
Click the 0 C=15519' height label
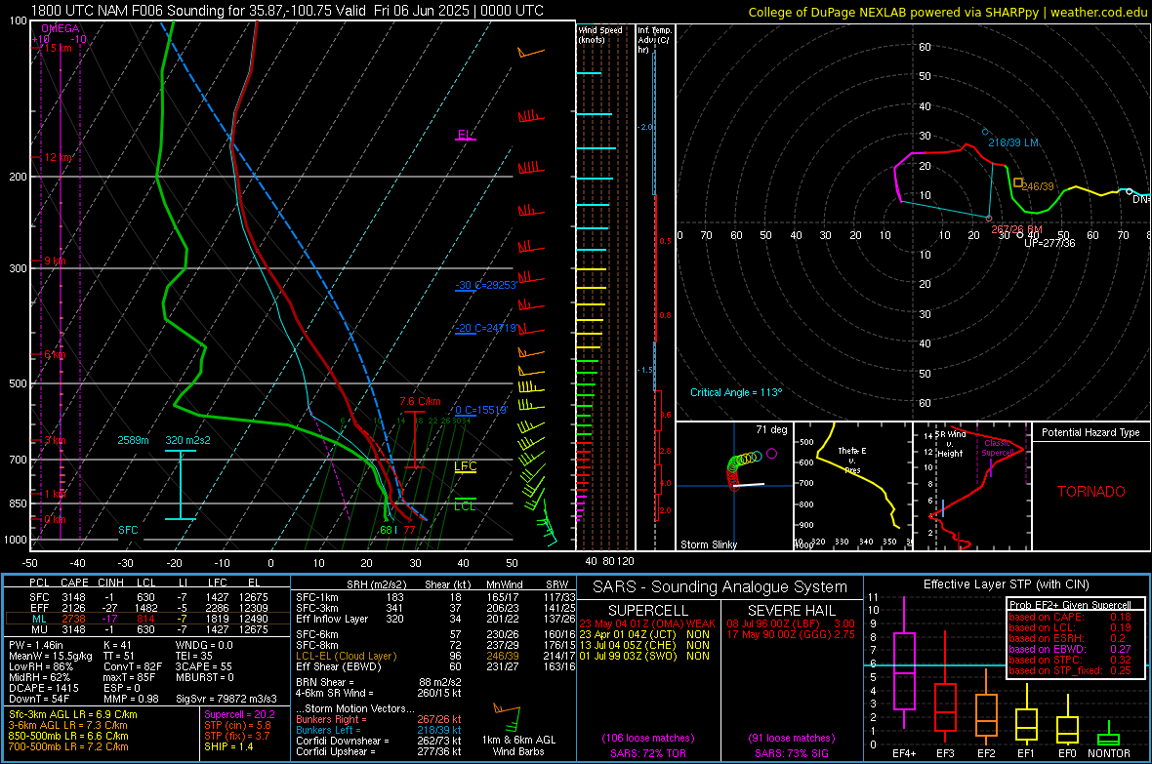click(480, 410)
